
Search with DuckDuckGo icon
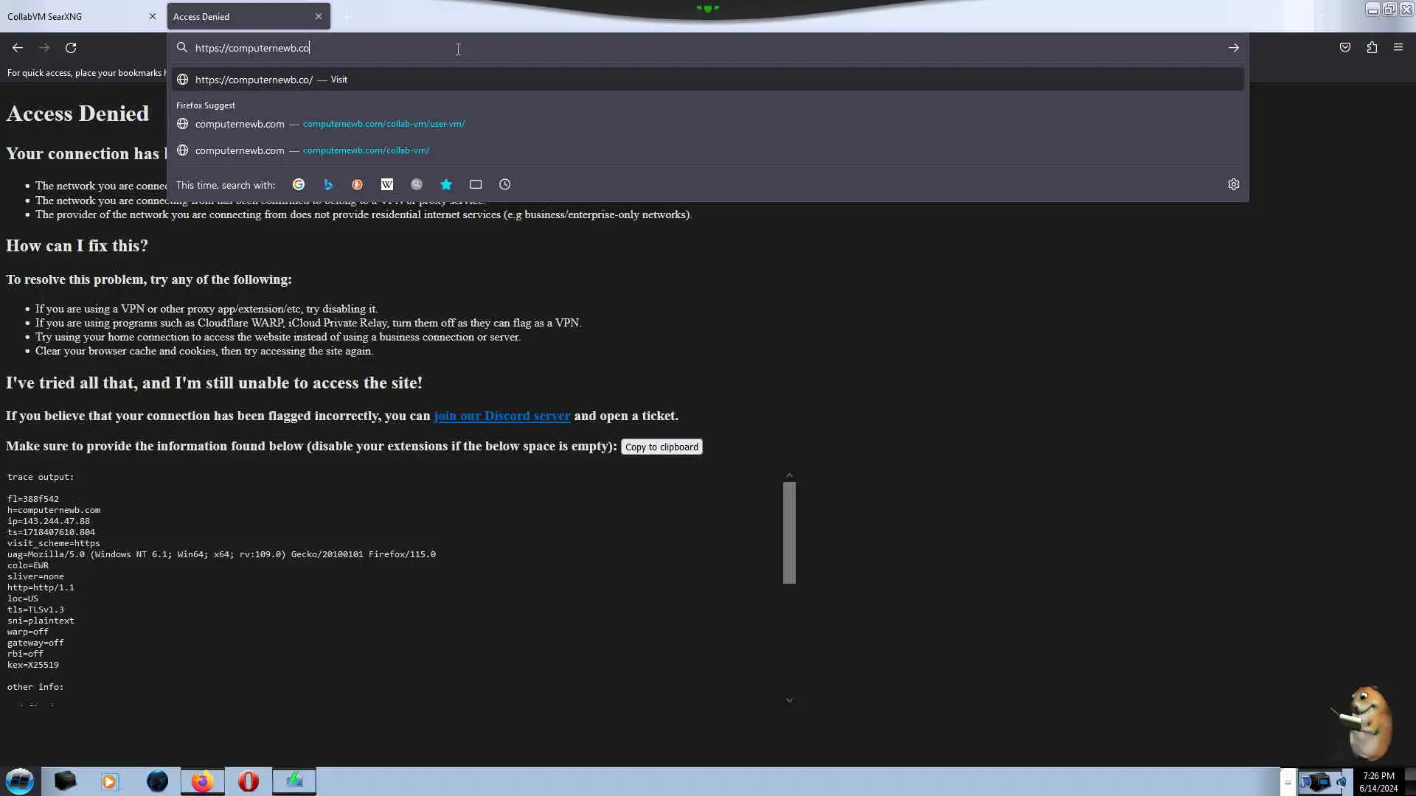358,185
